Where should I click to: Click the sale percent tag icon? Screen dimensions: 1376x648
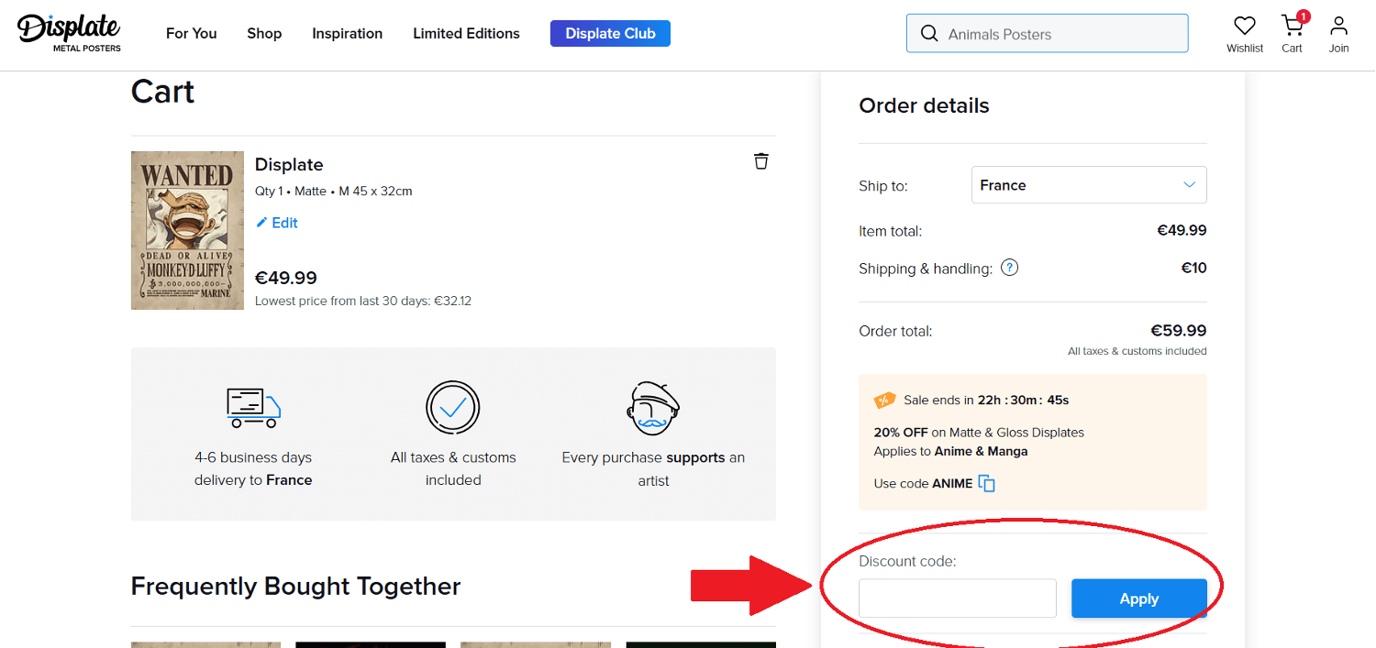pyautogui.click(x=884, y=401)
